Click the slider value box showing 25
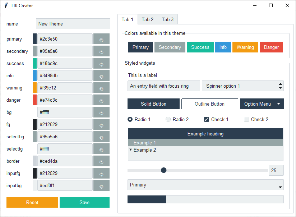Viewport: 296px width, 217px height. coord(276,170)
